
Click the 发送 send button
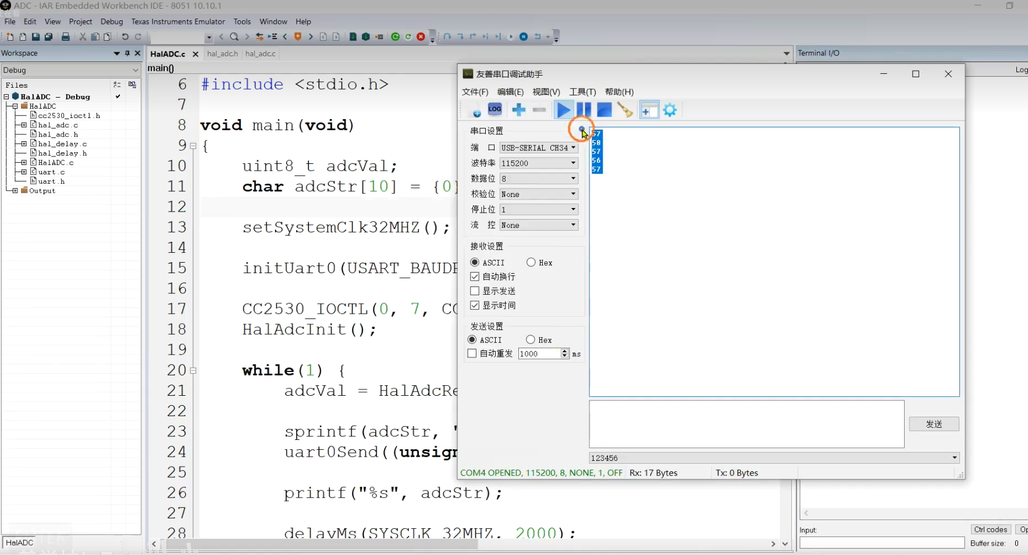tap(934, 424)
